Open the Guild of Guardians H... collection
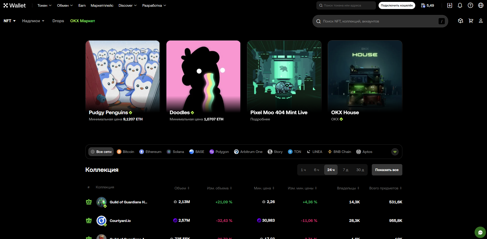 (128, 202)
